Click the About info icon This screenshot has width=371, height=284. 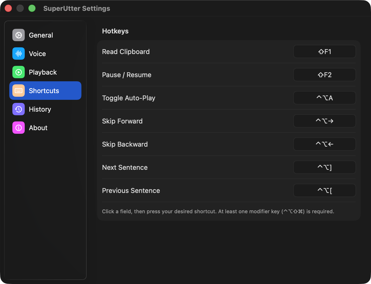[19, 128]
